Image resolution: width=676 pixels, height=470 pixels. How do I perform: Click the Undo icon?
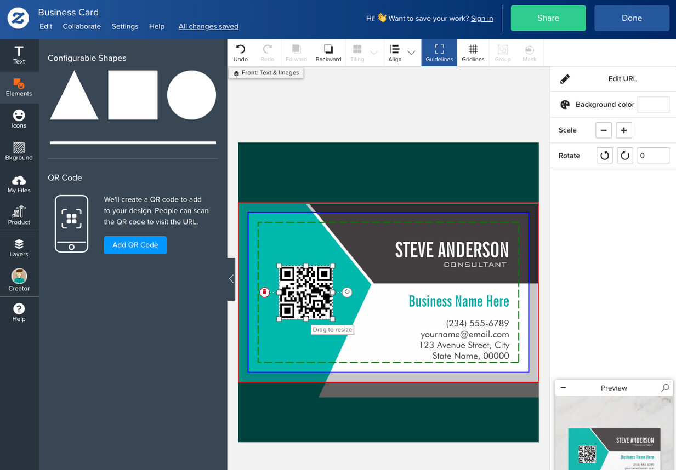coord(241,53)
